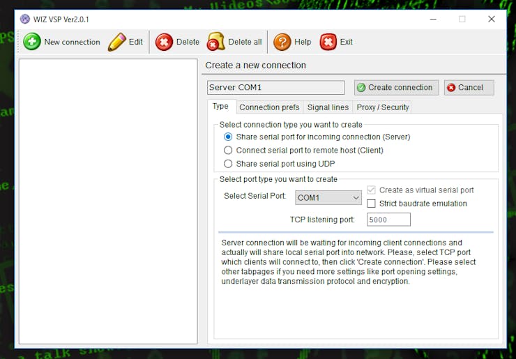
Task: Switch to the Connection prefs tab
Action: (269, 107)
